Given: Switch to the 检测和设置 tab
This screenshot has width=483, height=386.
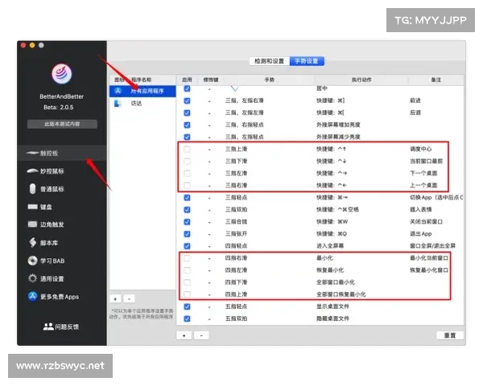Looking at the screenshot, I should 269,60.
